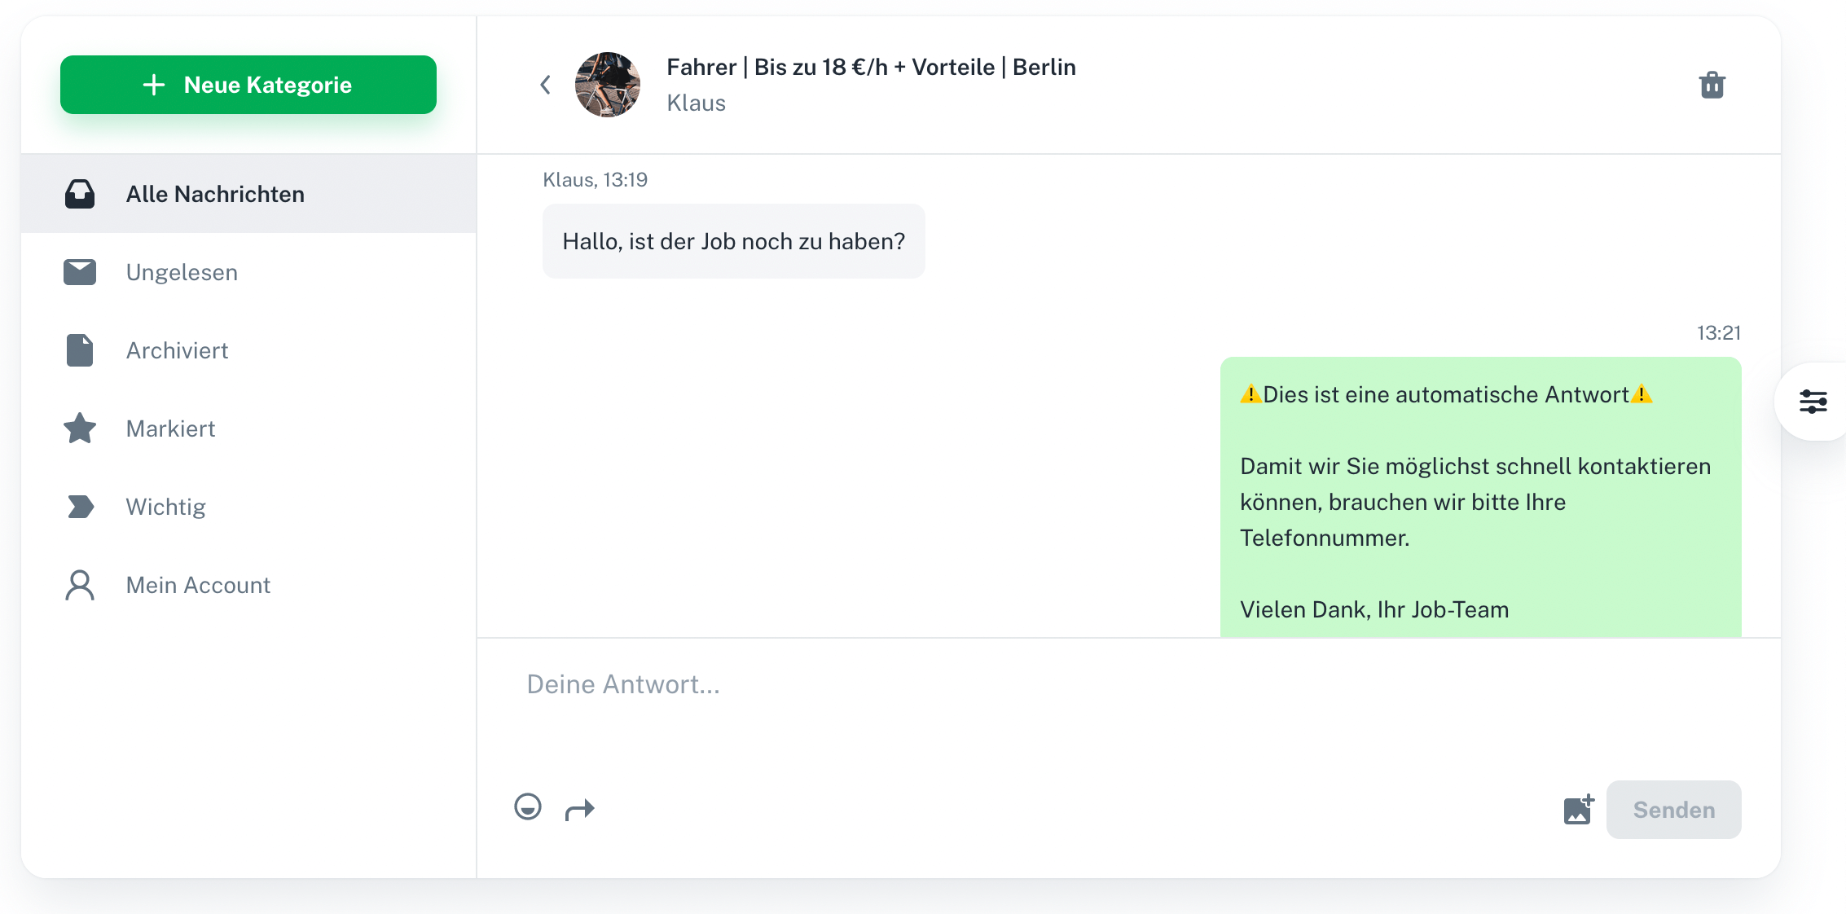Image resolution: width=1846 pixels, height=914 pixels.
Task: Click the Deine Antwort text field
Action: tap(1128, 709)
